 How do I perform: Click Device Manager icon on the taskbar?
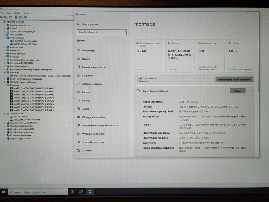81,191
